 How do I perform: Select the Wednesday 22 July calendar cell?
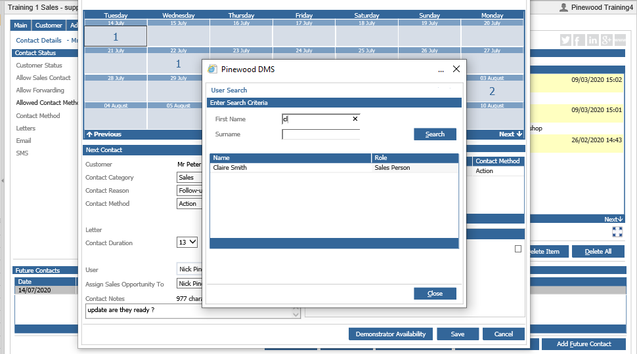pyautogui.click(x=179, y=64)
